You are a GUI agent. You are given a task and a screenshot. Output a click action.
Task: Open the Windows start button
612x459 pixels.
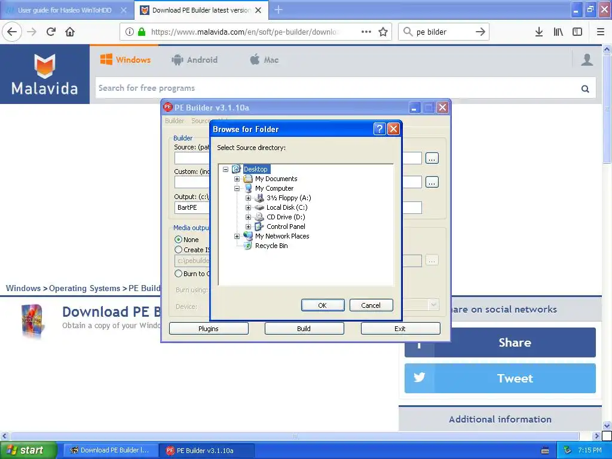coord(28,450)
